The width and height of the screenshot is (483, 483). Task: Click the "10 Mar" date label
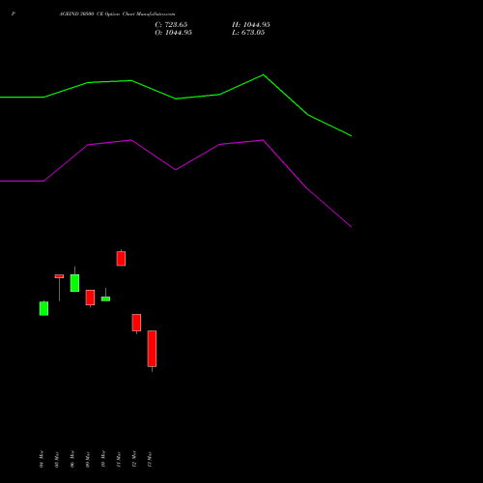pyautogui.click(x=103, y=459)
